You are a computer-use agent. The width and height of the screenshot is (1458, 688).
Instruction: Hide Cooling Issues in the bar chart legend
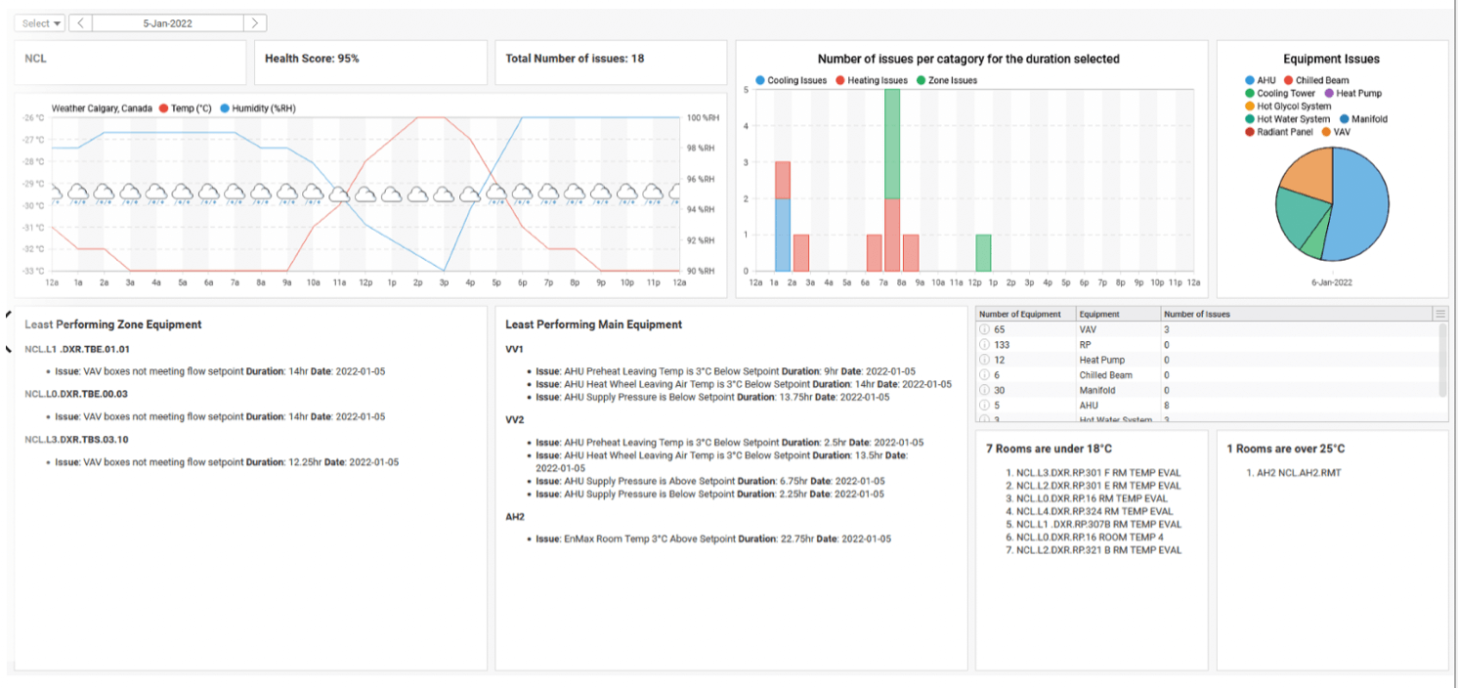pos(791,80)
